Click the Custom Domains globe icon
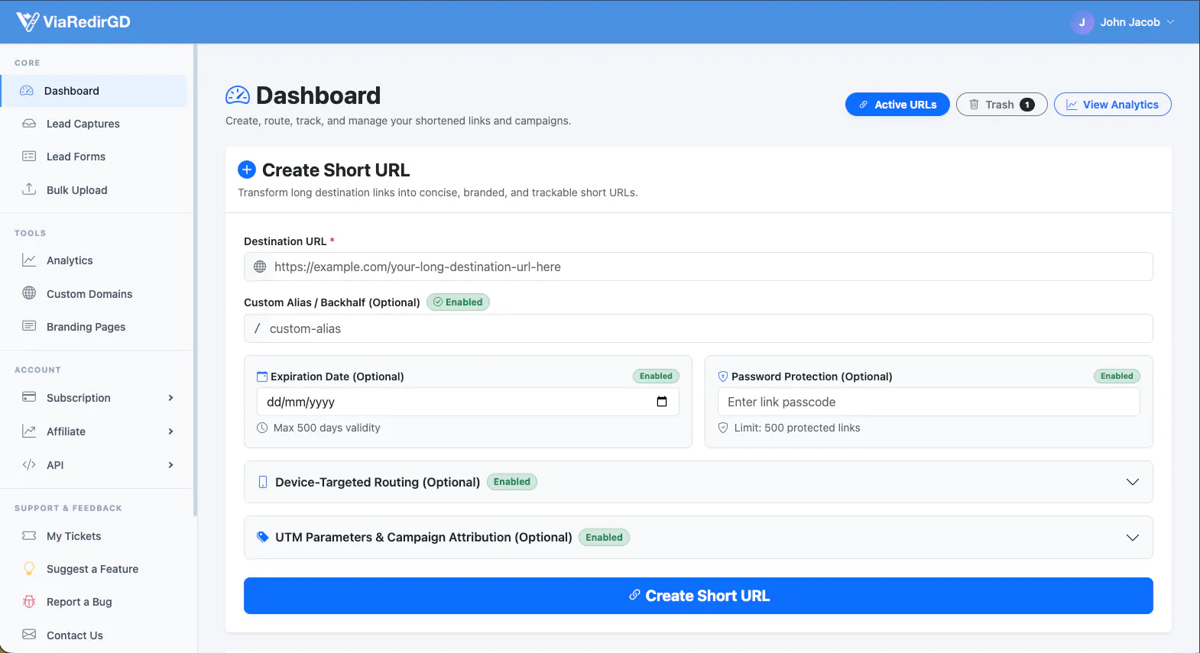The width and height of the screenshot is (1200, 653). coord(29,293)
